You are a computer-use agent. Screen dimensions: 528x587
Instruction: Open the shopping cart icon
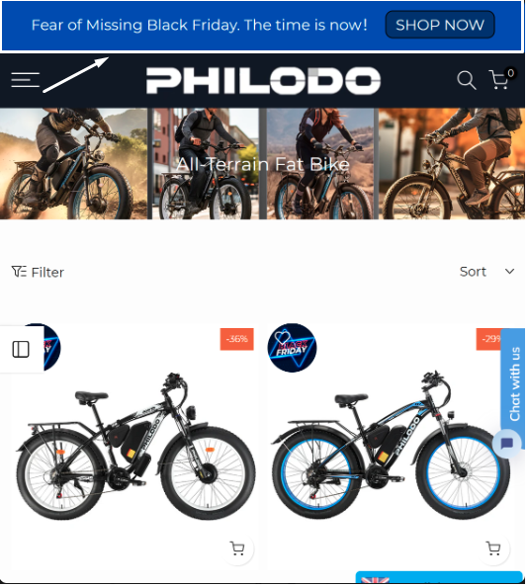500,80
